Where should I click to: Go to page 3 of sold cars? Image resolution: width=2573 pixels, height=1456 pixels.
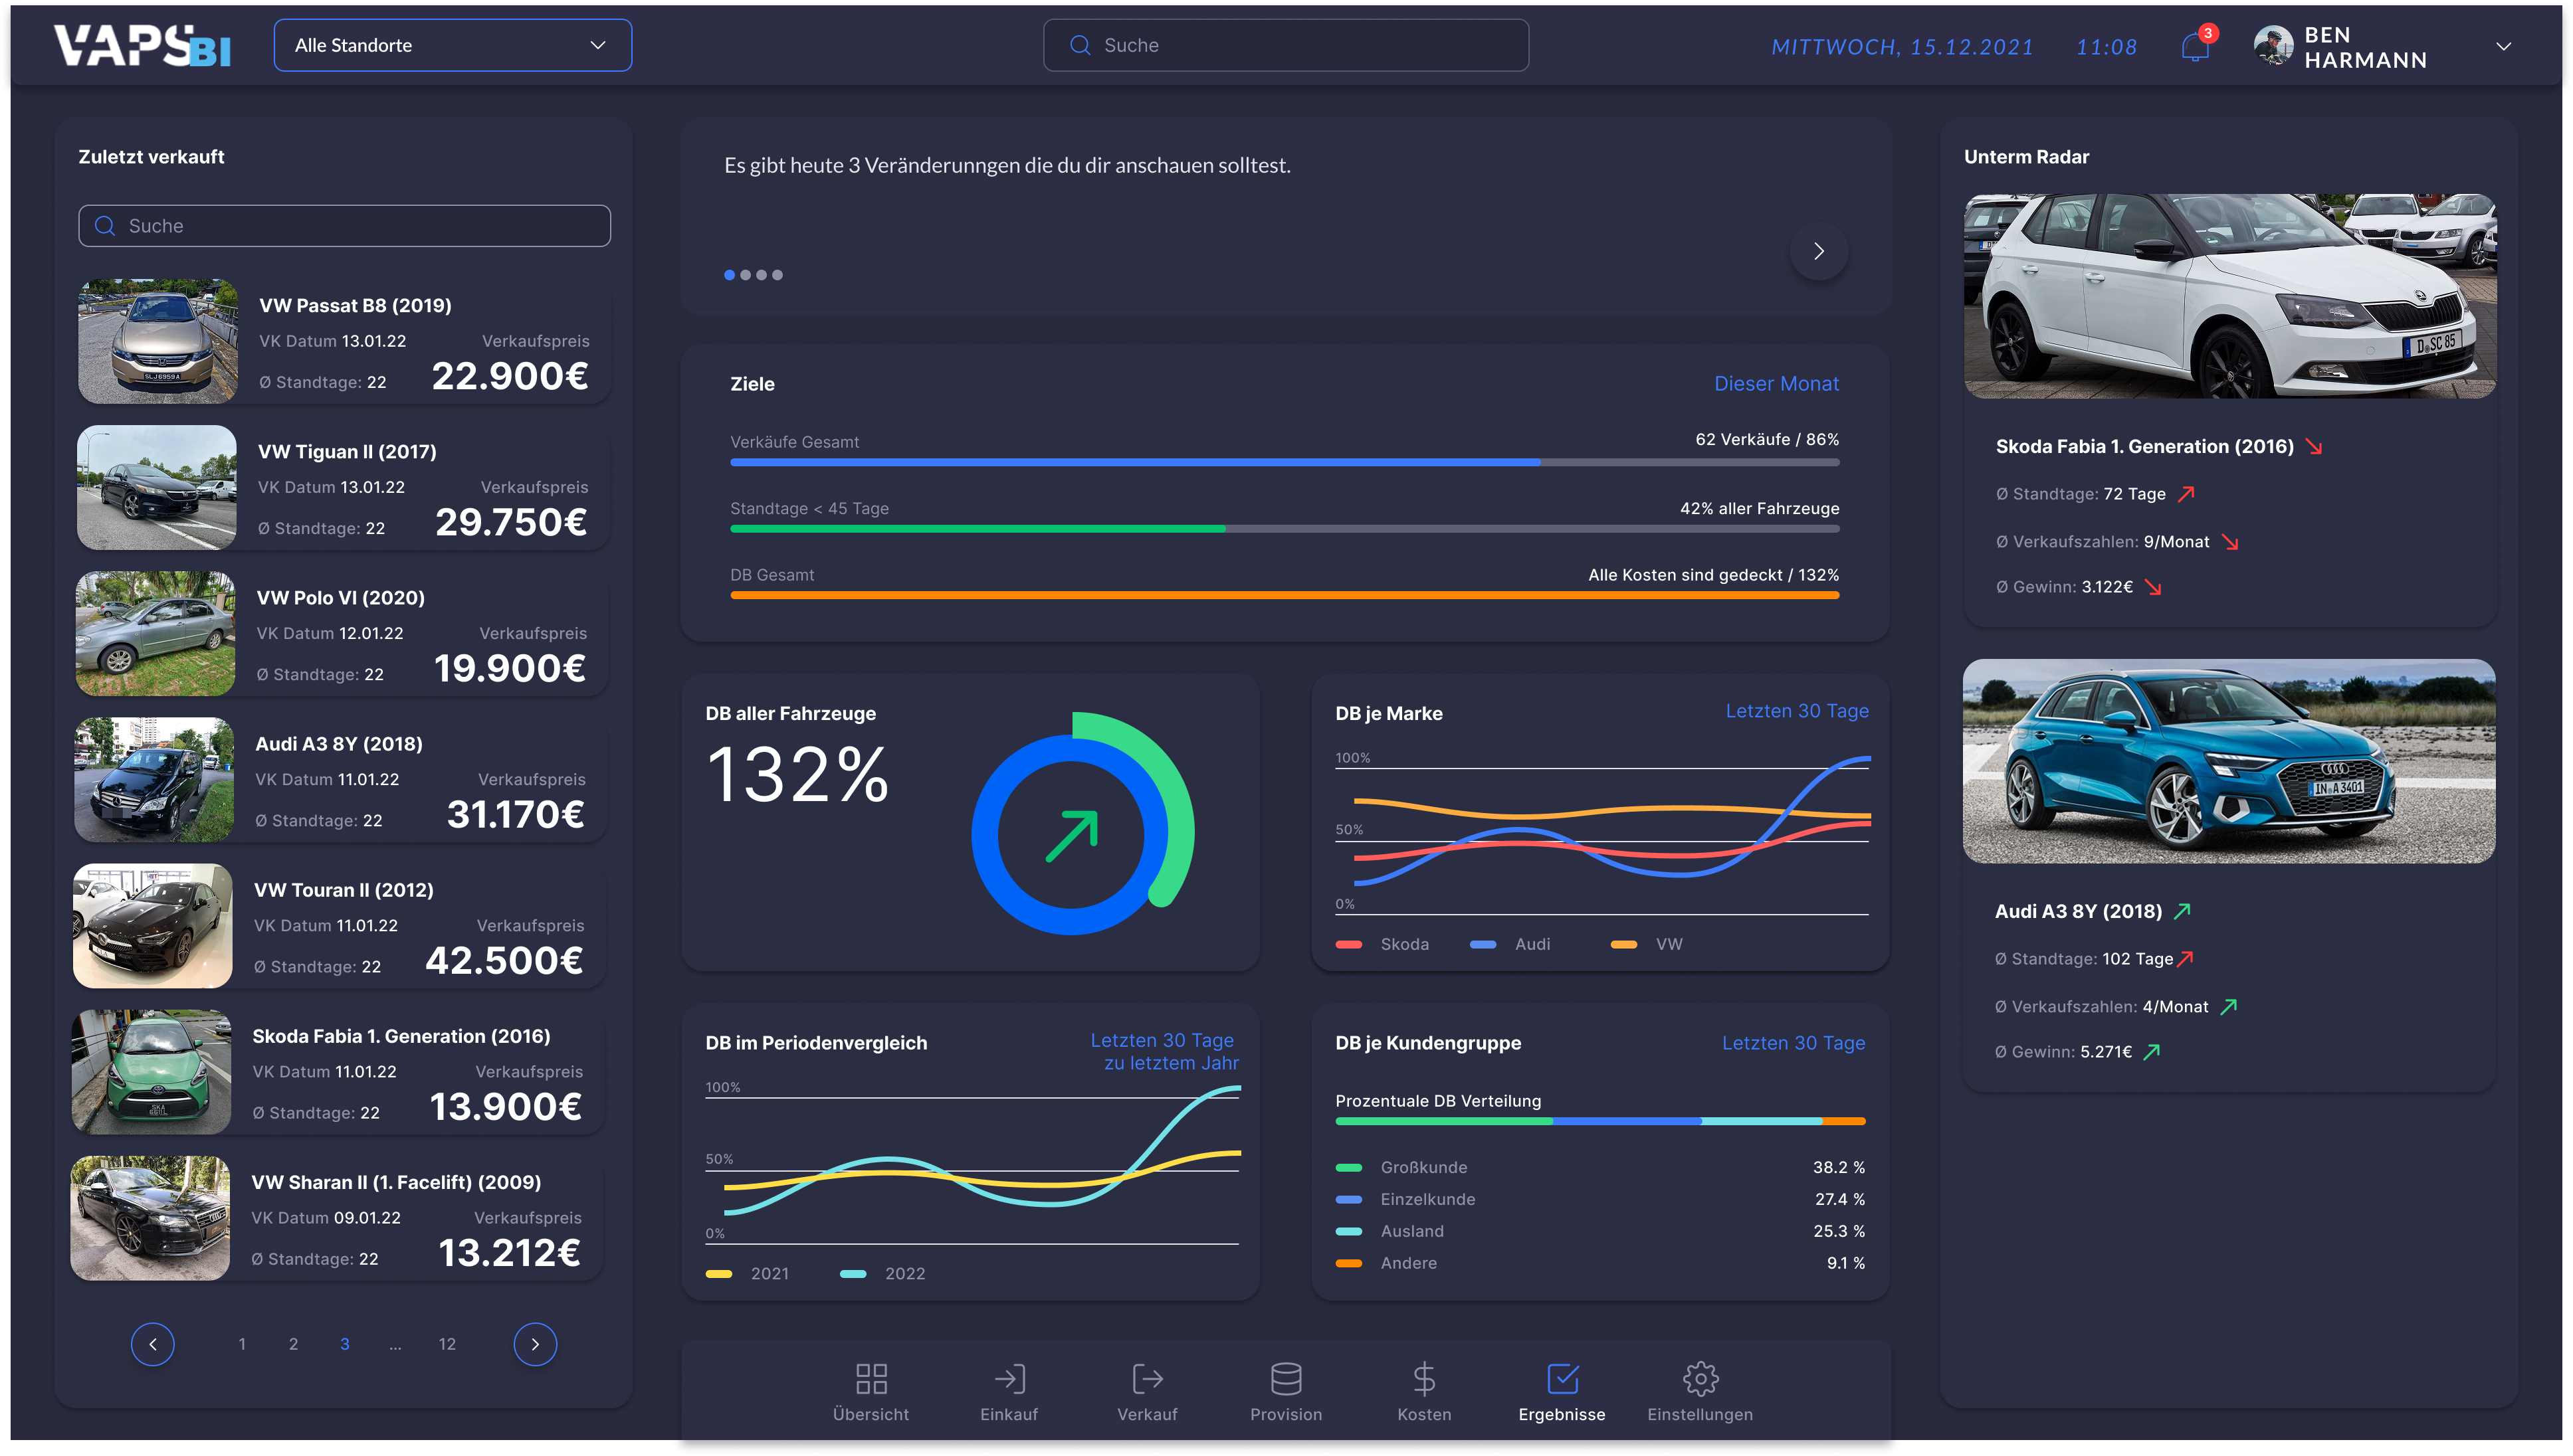tap(344, 1344)
